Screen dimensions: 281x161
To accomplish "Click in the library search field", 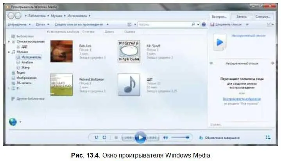I will (x=164, y=24).
